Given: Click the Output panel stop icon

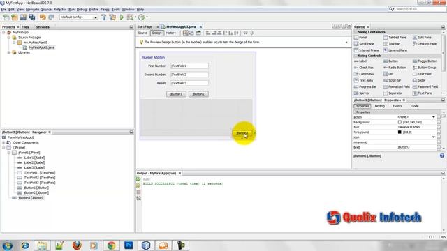Looking at the screenshot, I should tap(138, 192).
